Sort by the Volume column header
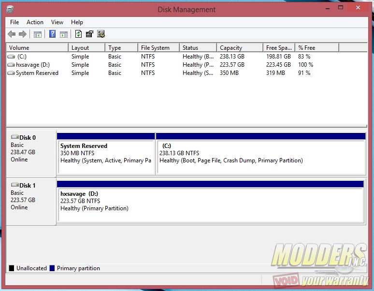Image resolution: width=374 pixels, height=291 pixels. pyautogui.click(x=37, y=48)
